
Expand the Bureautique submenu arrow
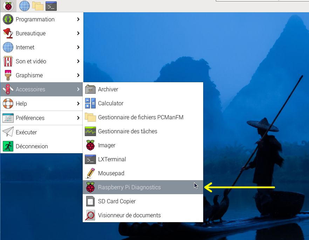pos(78,33)
